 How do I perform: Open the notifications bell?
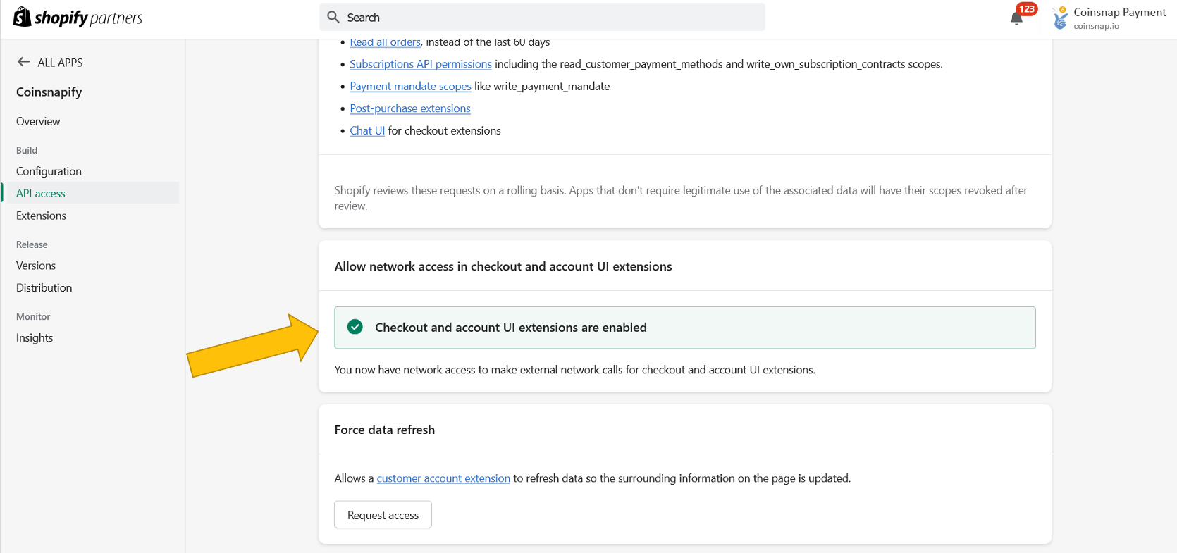click(x=1016, y=19)
